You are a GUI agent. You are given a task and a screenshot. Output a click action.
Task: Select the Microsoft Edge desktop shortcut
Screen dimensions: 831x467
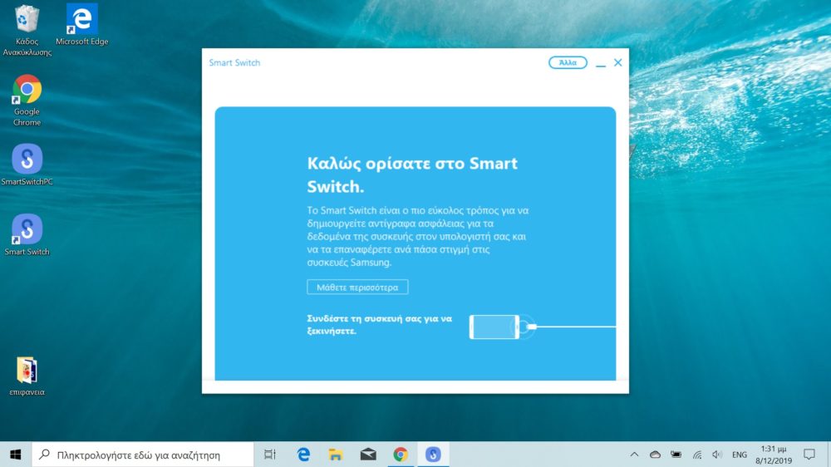(x=81, y=20)
